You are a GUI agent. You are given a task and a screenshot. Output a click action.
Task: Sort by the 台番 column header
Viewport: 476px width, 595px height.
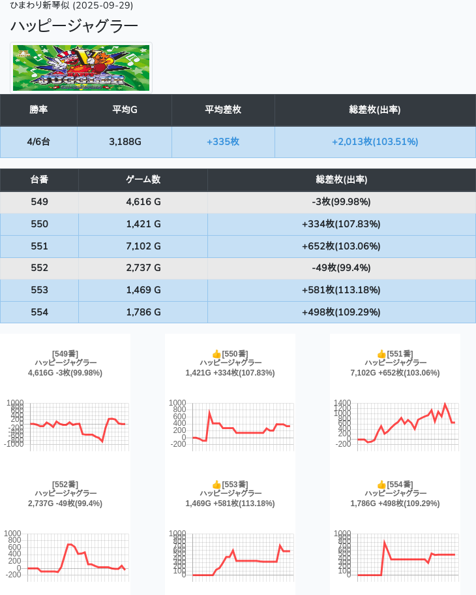[x=39, y=180]
